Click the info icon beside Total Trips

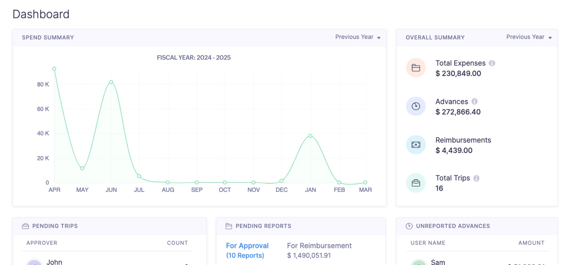pyautogui.click(x=476, y=178)
